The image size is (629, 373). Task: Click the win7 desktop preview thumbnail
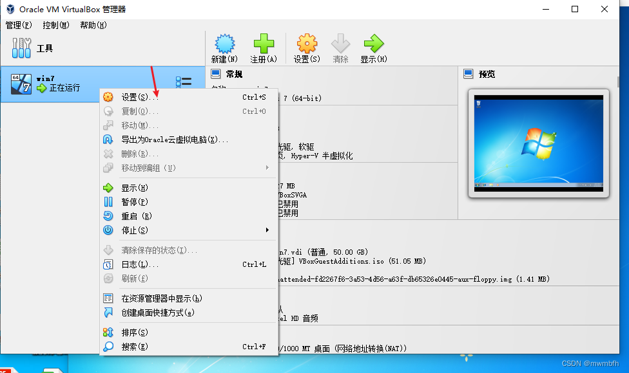(538, 143)
